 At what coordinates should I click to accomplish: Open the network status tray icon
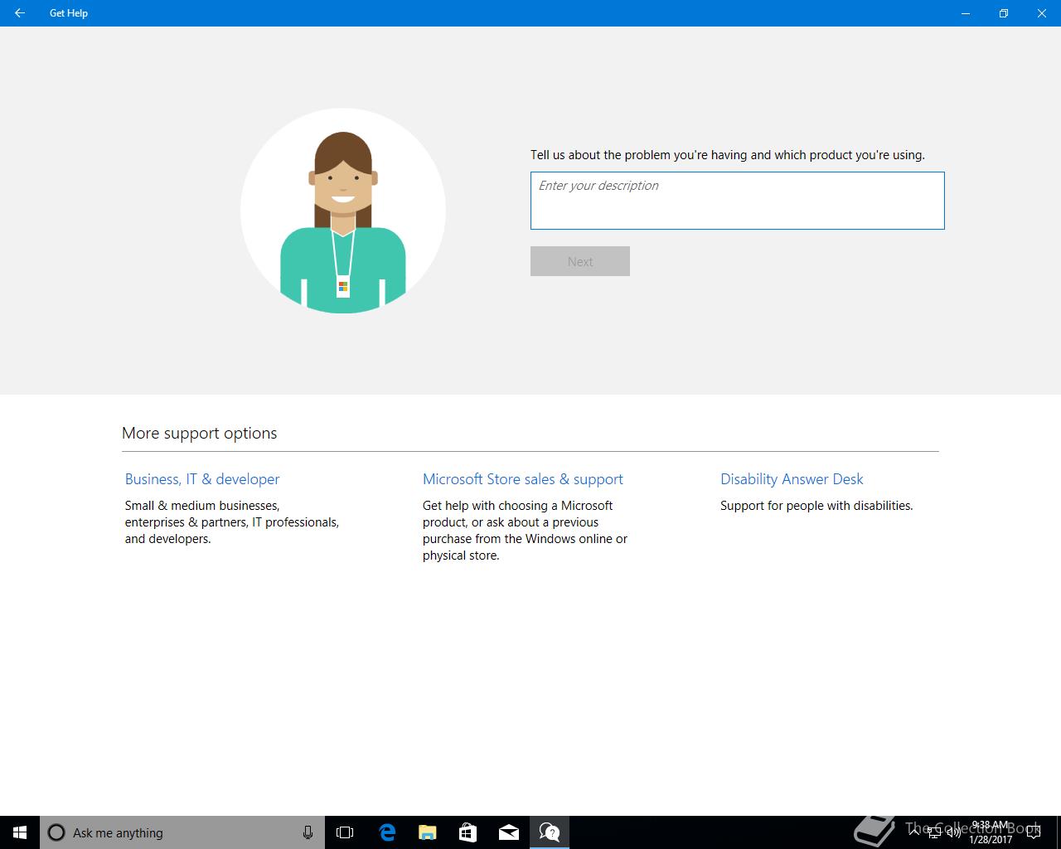tap(934, 832)
